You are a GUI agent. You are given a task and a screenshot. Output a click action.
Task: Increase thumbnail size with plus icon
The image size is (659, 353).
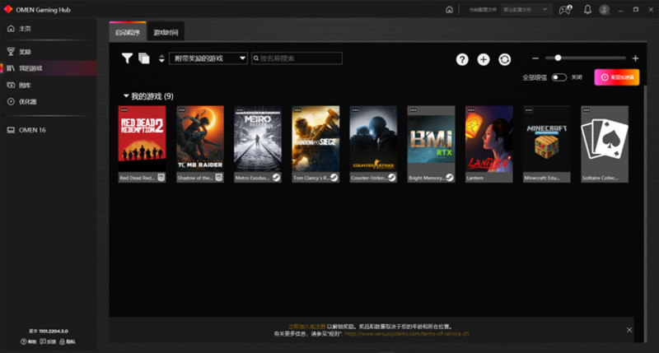point(635,58)
